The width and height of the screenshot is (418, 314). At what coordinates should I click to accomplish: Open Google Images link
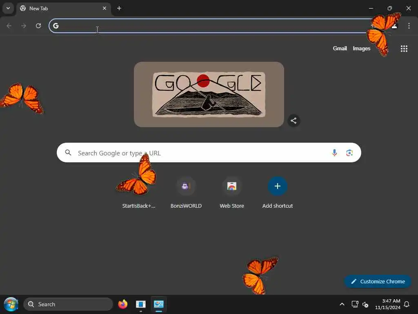[362, 48]
